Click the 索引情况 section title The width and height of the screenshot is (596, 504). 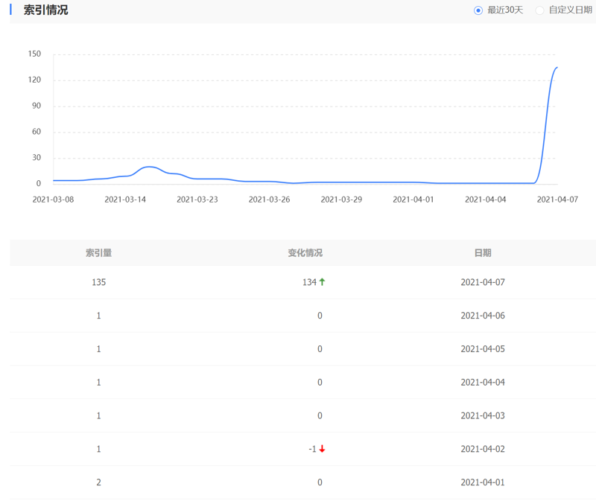pos(45,10)
